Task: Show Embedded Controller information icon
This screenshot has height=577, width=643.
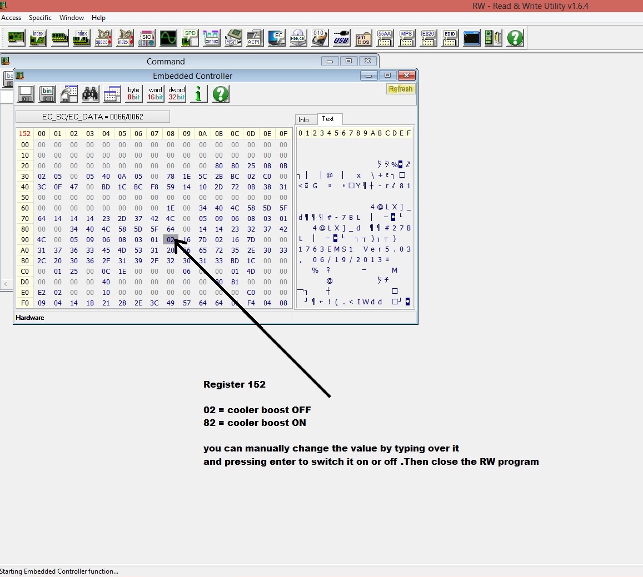Action: pos(198,94)
